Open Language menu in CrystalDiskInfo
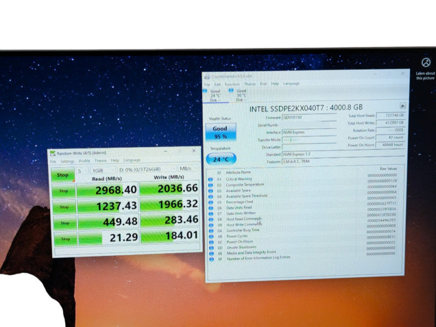Screen dimensions: 436x327 pyautogui.click(x=291, y=83)
